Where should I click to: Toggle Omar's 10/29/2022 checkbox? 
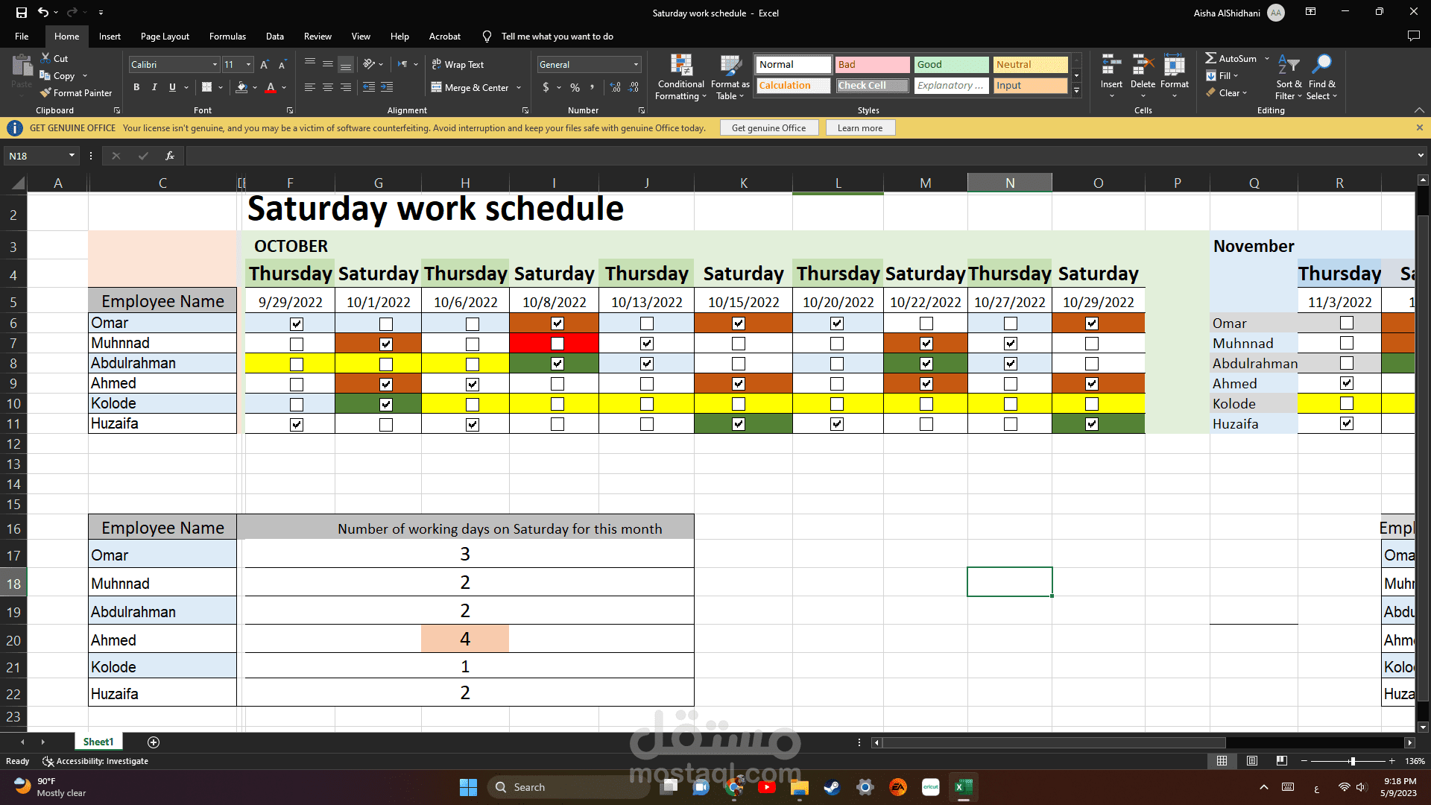(x=1092, y=323)
